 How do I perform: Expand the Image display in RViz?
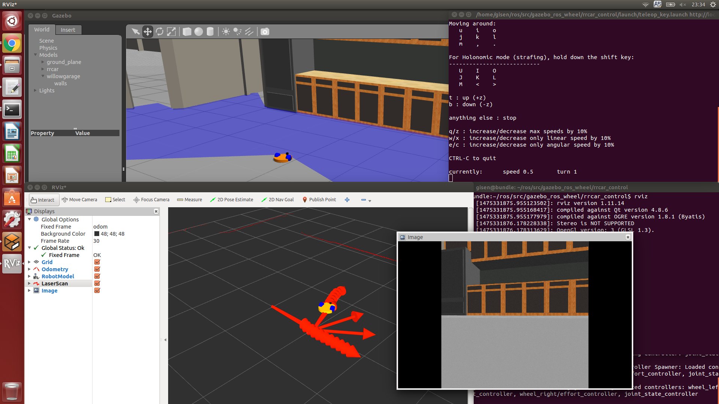pos(30,290)
